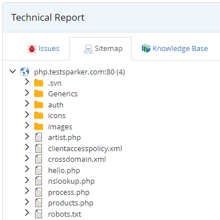
Task: Click the crossdomain.xml file icon
Action: [x=39, y=160]
